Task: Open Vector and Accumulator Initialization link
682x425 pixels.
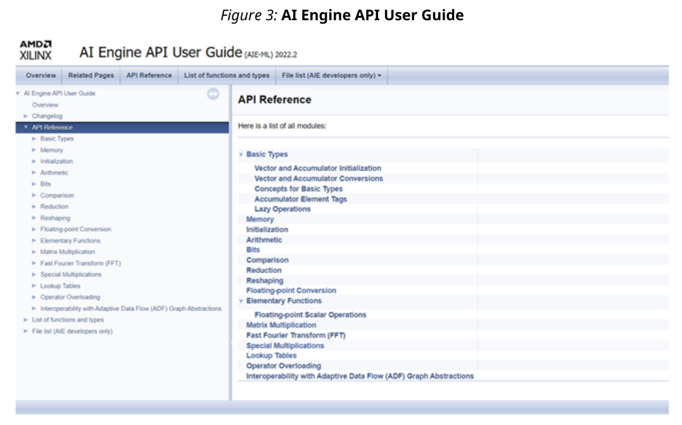Action: [317, 168]
